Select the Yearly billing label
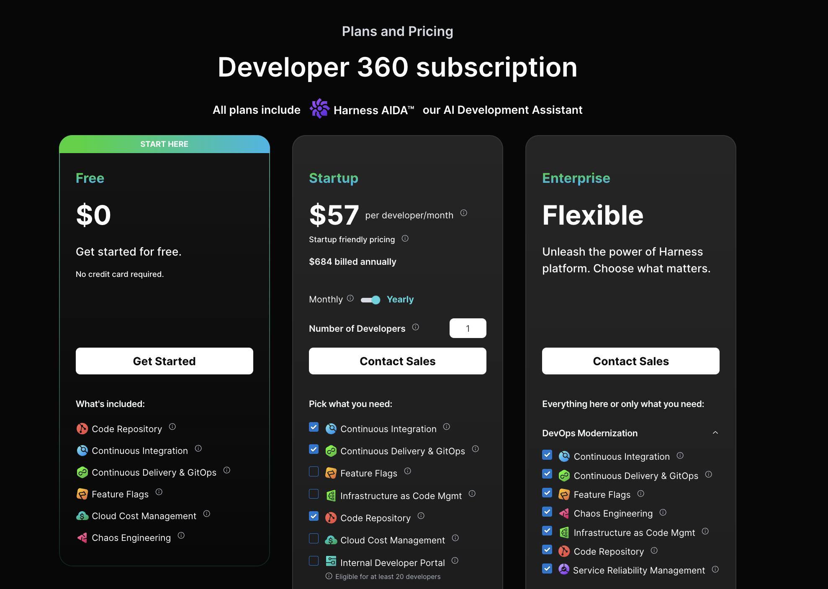Screen dimensions: 828x589 [400, 300]
